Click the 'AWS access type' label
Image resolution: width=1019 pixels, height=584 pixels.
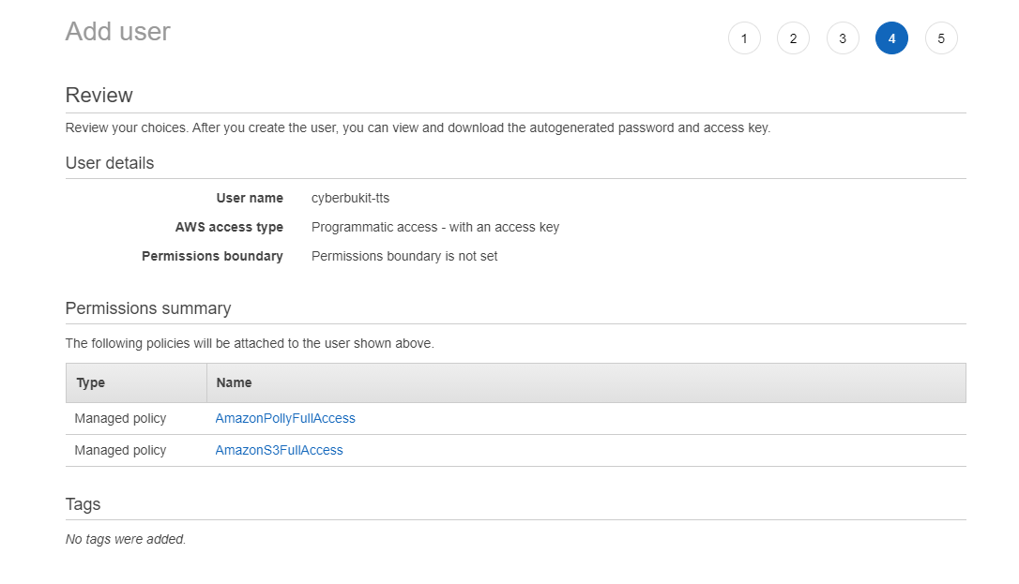point(229,227)
